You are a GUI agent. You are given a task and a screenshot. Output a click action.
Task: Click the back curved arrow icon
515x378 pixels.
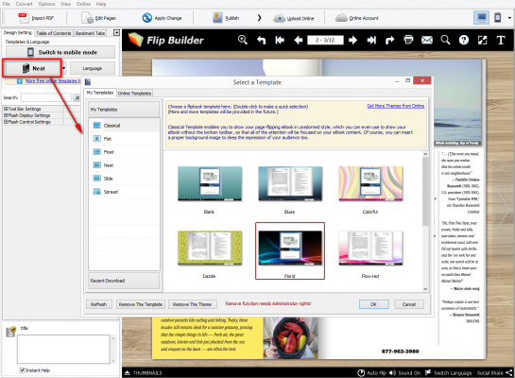(262, 40)
